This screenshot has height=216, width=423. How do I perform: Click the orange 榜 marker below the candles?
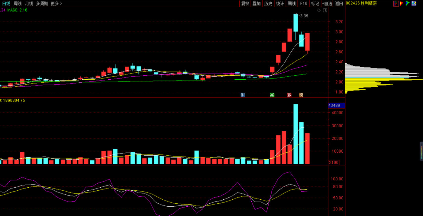[x=301, y=95]
